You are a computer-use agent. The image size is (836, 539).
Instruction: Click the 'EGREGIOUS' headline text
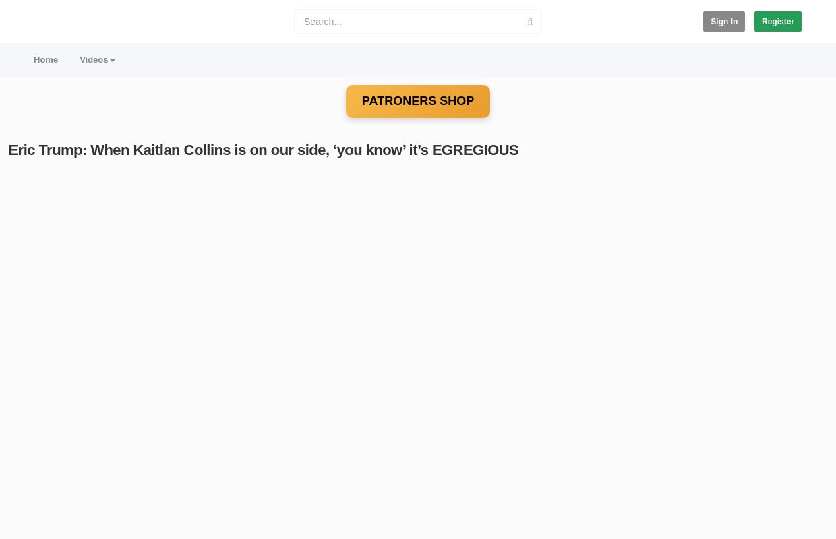point(475,150)
